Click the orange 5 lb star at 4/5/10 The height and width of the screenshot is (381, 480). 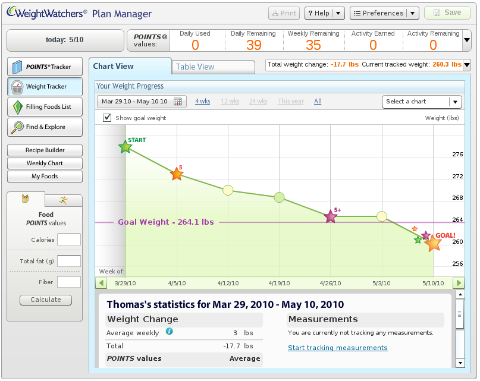(177, 174)
